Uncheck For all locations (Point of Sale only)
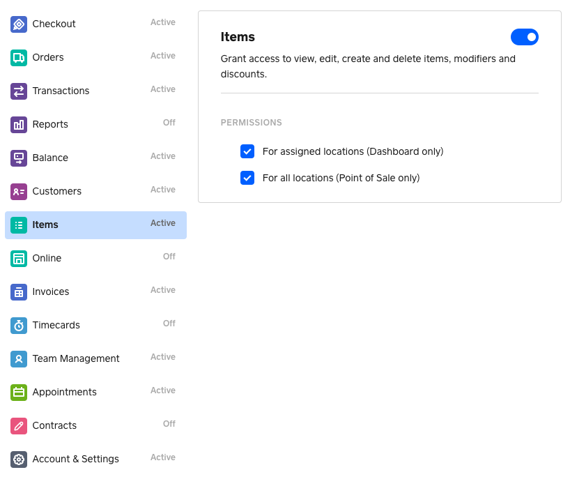The image size is (570, 486). pos(247,178)
